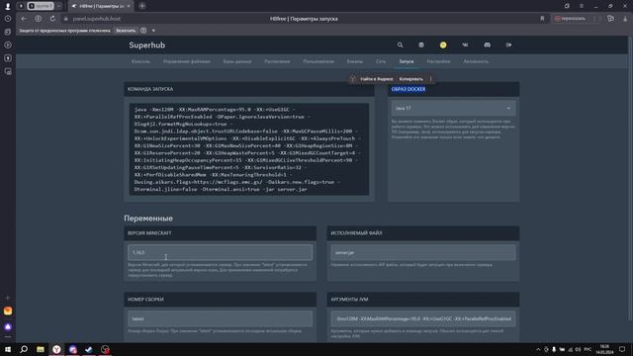Switch to Расписания tab
The width and height of the screenshot is (633, 356).
tap(277, 61)
